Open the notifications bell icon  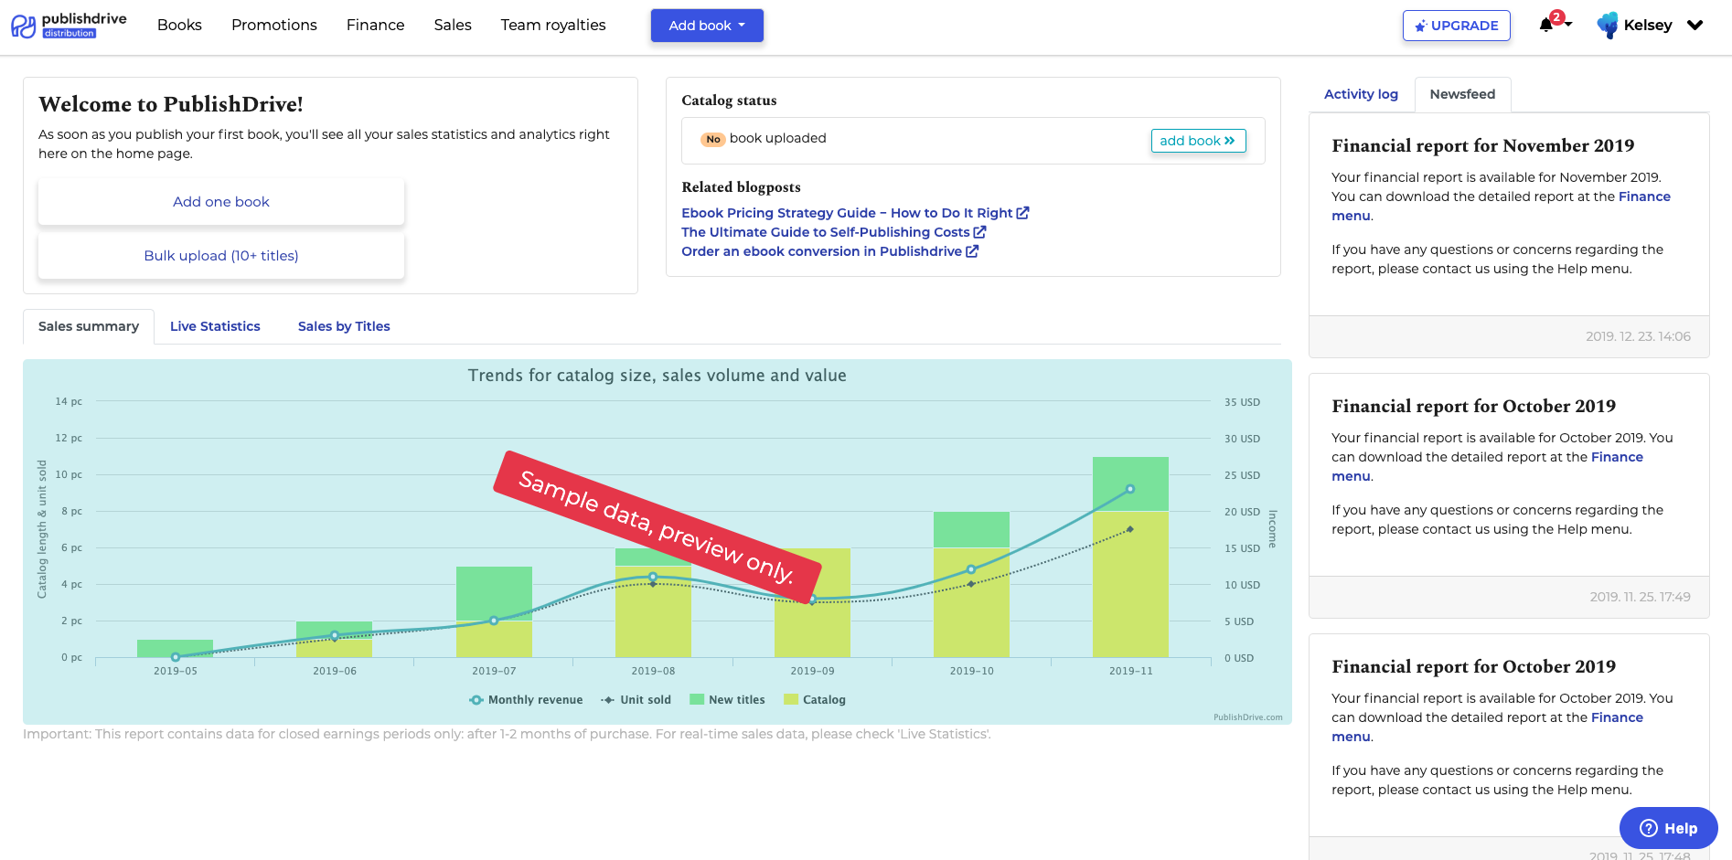(1545, 25)
